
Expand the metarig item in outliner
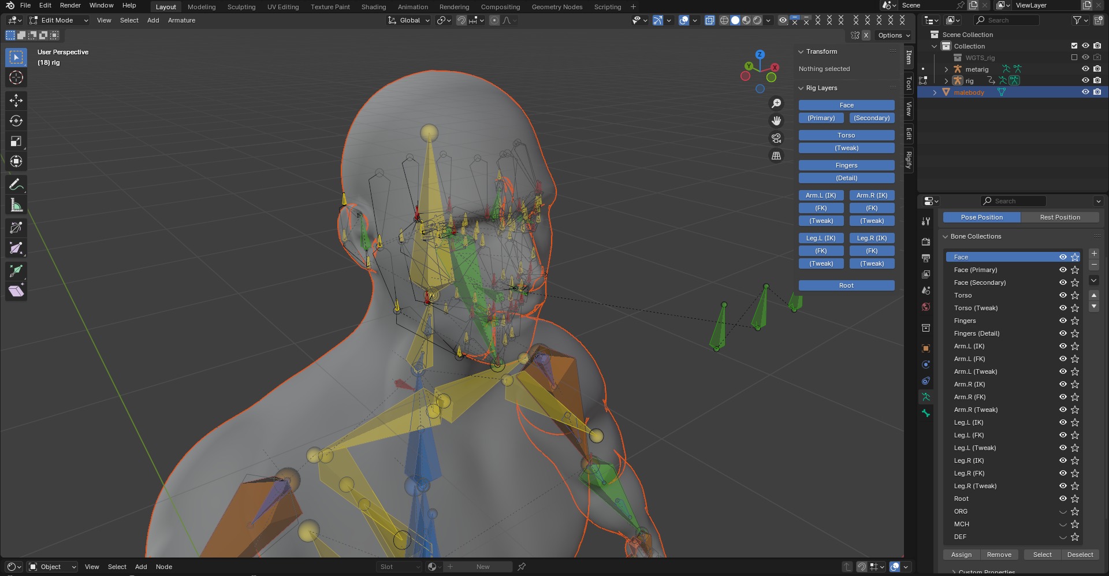pyautogui.click(x=946, y=69)
